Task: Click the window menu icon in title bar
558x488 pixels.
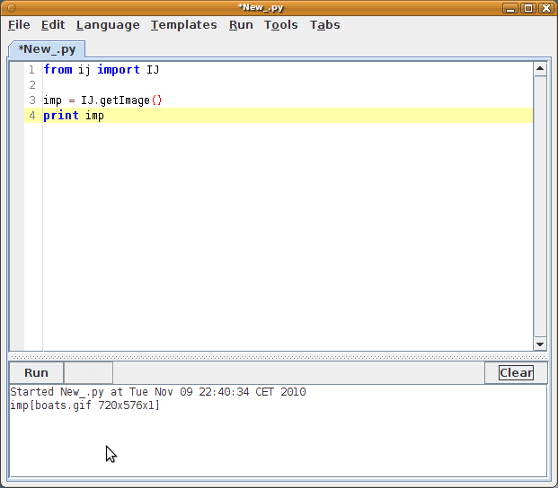Action: [x=11, y=8]
